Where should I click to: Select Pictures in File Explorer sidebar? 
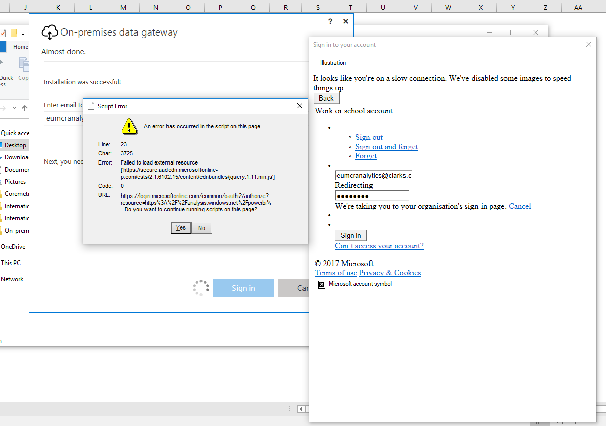point(15,182)
